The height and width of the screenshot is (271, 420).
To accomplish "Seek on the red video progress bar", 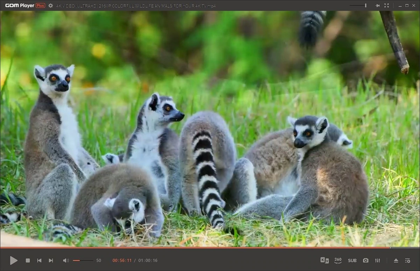I will 210,248.
